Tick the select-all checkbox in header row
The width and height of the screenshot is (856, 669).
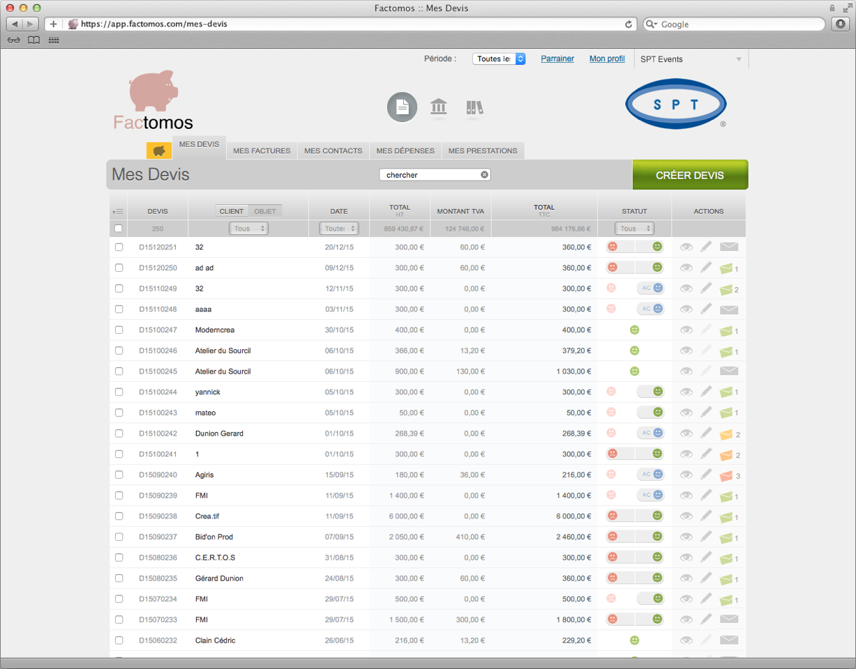[x=119, y=229]
